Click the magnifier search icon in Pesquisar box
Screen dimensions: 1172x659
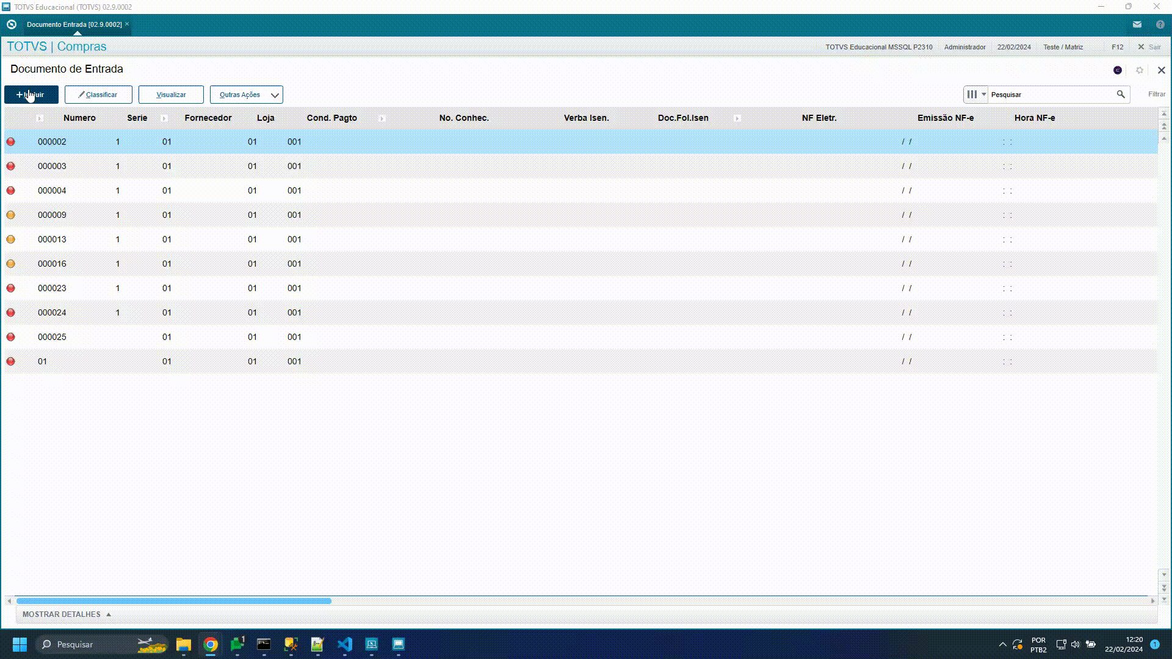[x=1121, y=95]
